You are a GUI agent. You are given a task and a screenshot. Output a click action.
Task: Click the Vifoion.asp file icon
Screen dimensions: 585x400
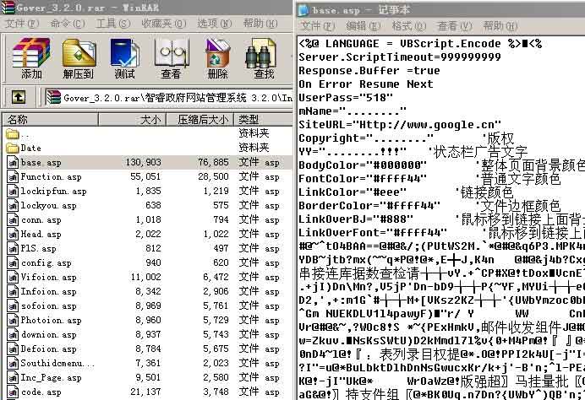click(x=13, y=277)
